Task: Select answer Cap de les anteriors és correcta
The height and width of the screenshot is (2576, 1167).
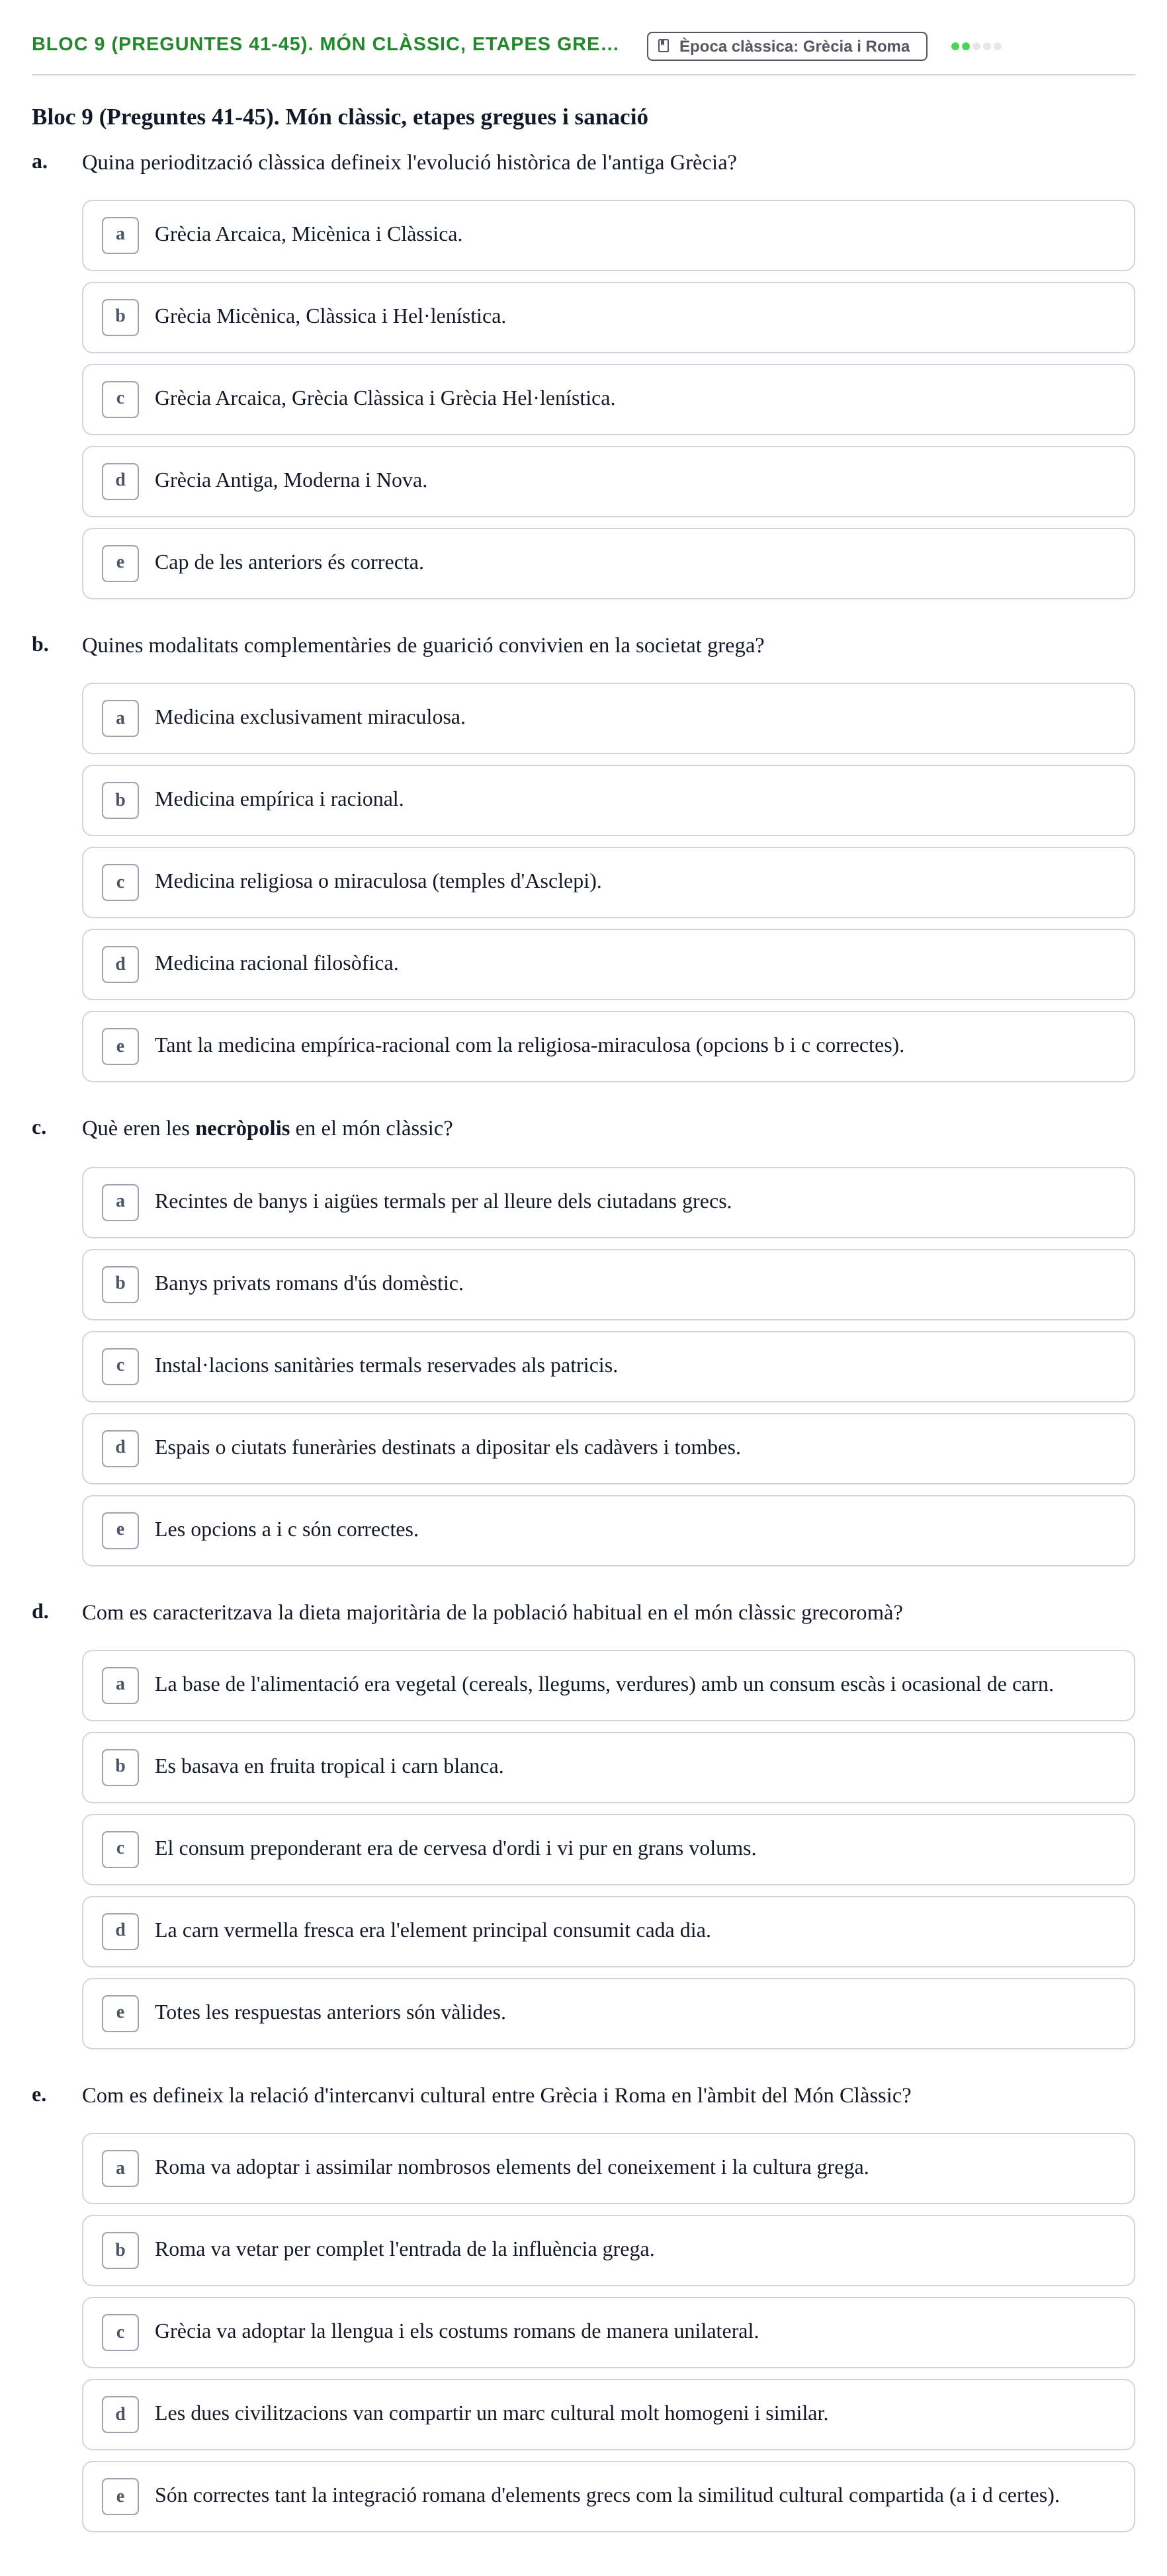Action: [608, 563]
